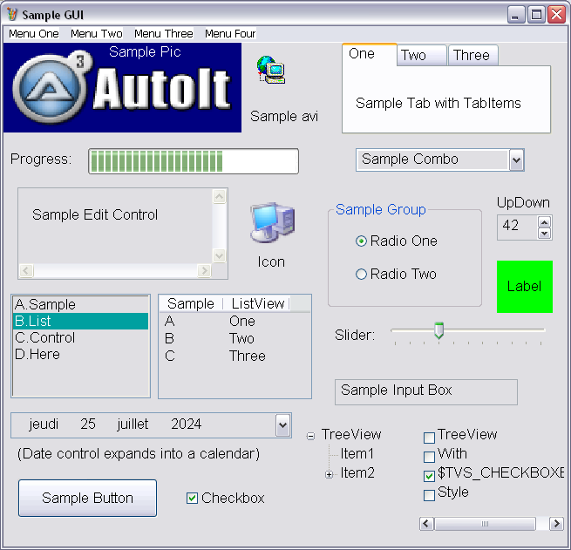
Task: Click the bottom horizontal scrollbar thumb
Action: pyautogui.click(x=485, y=524)
